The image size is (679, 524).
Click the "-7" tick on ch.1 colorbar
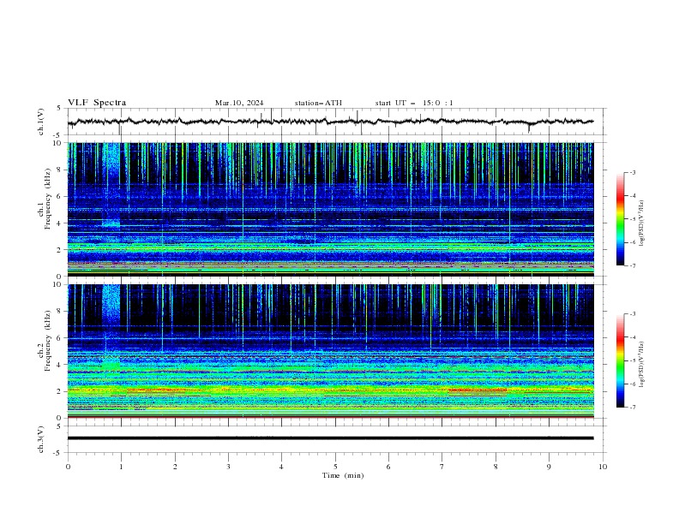632,265
